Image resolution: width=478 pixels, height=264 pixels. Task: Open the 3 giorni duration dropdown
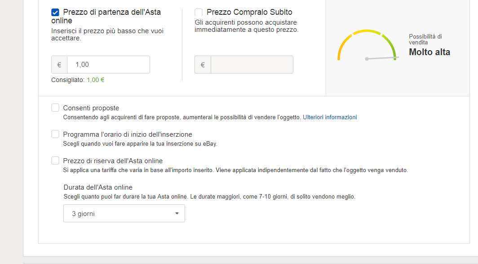[x=124, y=214]
